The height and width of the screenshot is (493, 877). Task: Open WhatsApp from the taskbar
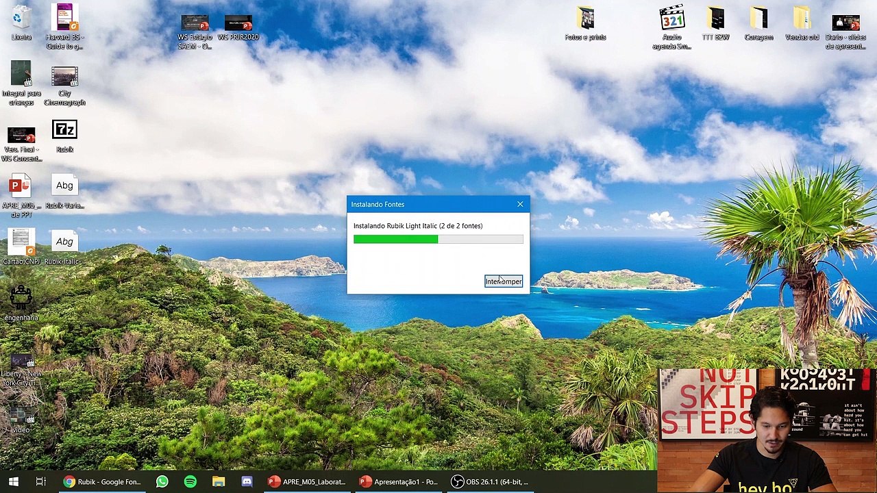click(x=162, y=482)
